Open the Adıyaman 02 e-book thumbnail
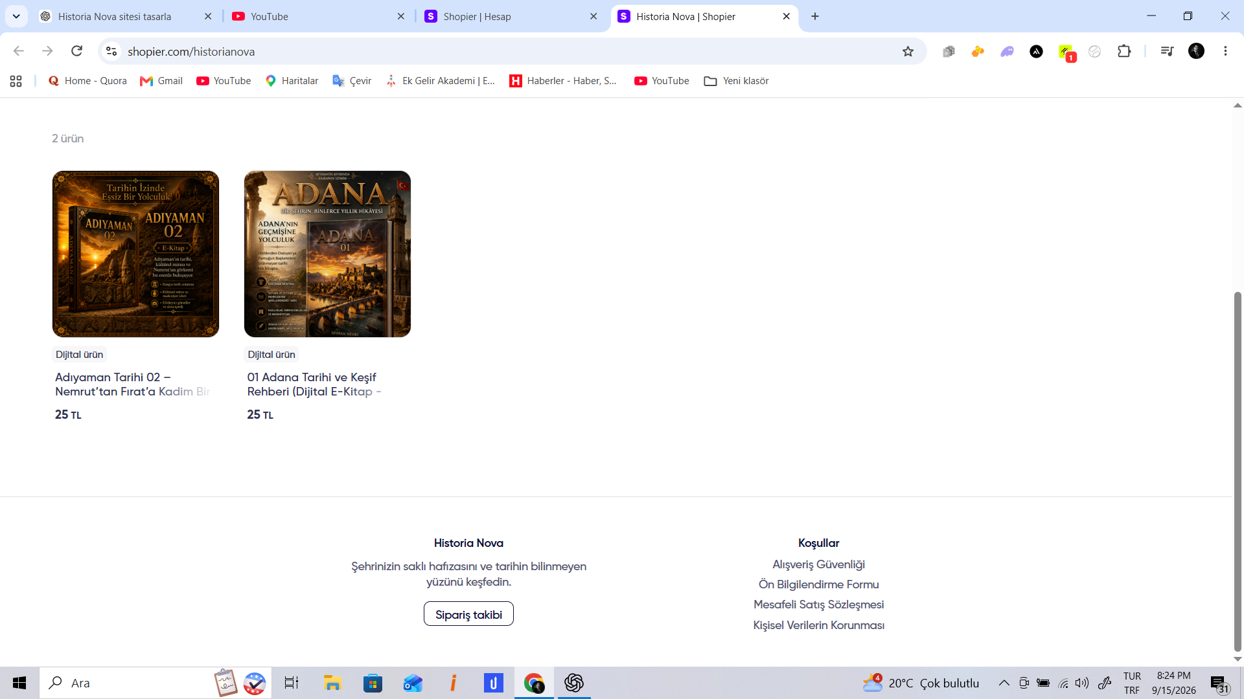Image resolution: width=1244 pixels, height=699 pixels. (x=135, y=254)
